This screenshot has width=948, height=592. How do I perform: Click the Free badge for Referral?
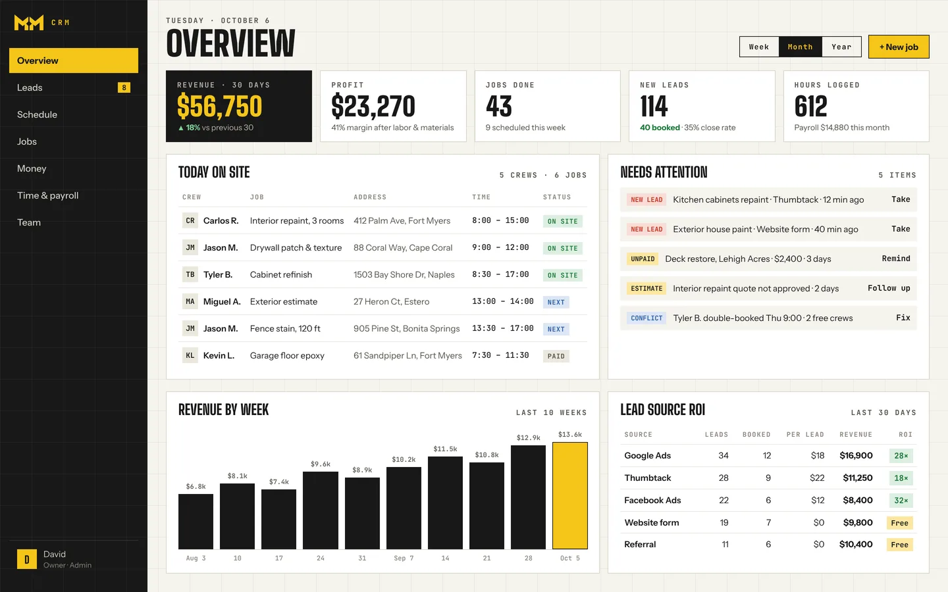click(899, 545)
